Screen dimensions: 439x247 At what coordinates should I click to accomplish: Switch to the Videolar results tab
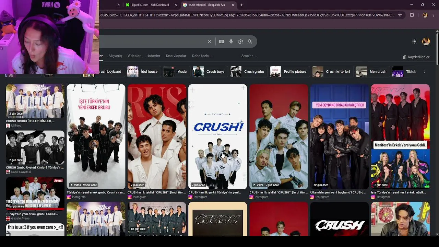134,56
